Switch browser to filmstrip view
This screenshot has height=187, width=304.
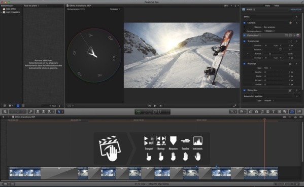[18, 106]
